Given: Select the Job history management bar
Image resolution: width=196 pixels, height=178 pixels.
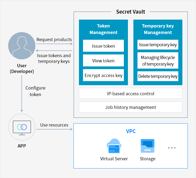Looking at the screenshot, I should (x=131, y=107).
